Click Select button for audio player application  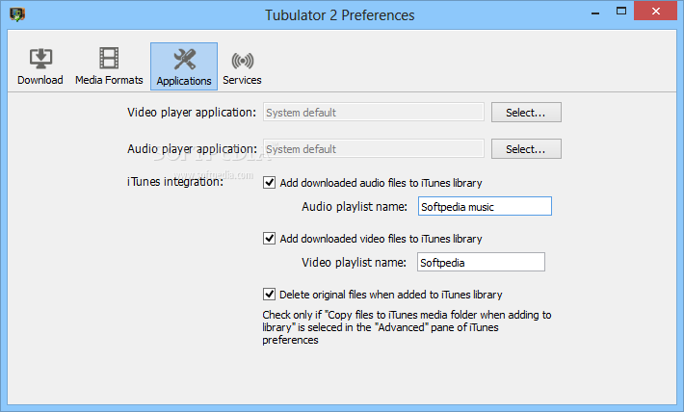pyautogui.click(x=526, y=149)
